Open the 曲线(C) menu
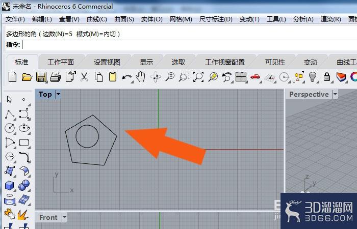The width and height of the screenshot is (357, 229). coord(97,19)
